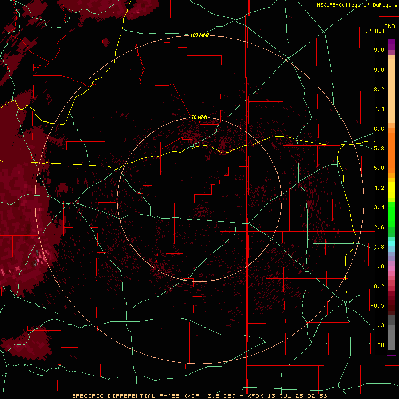Click the [PHAS] legend heading

[x=375, y=31]
